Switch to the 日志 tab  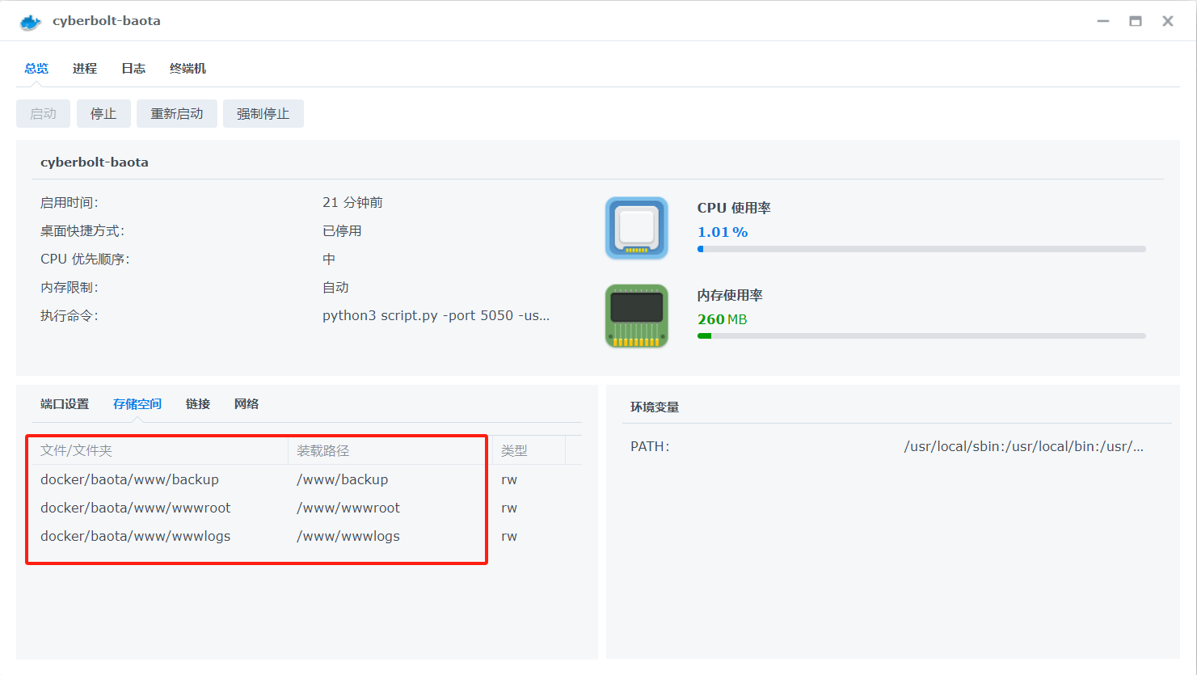point(133,68)
